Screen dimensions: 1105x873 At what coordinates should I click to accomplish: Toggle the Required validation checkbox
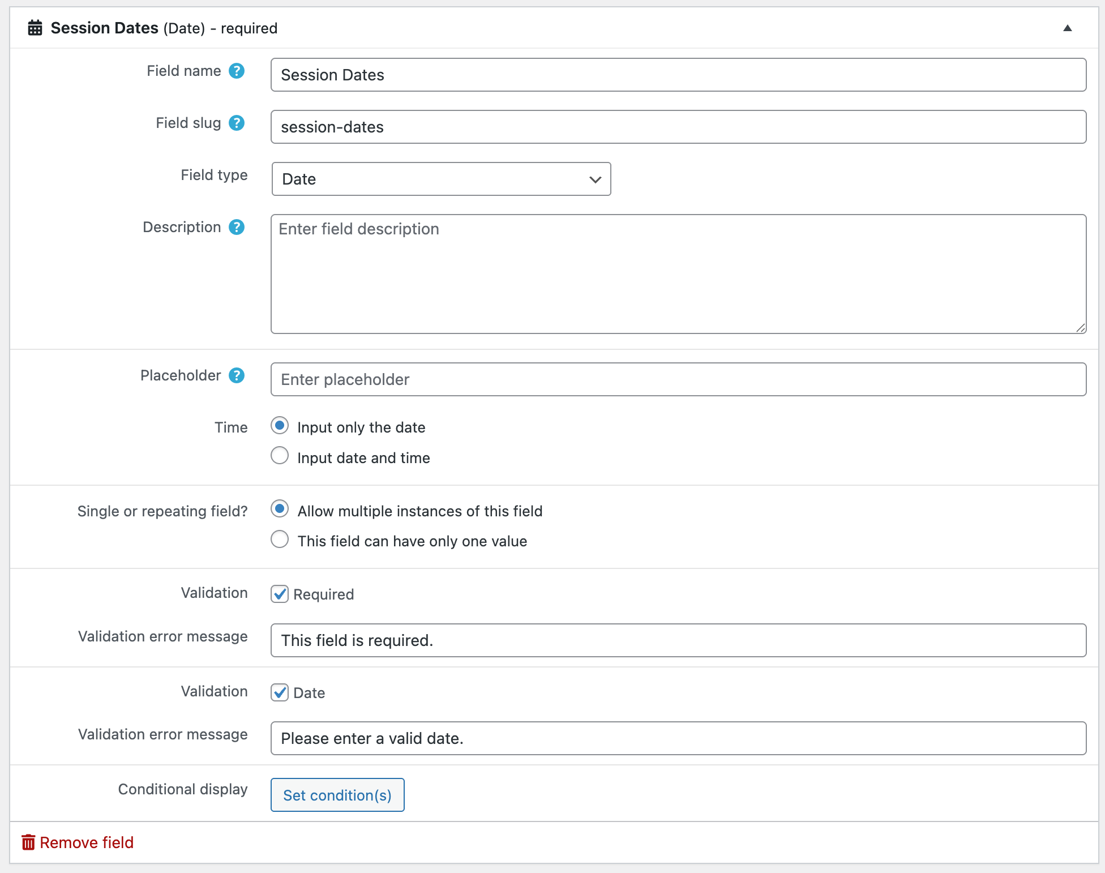tap(280, 594)
